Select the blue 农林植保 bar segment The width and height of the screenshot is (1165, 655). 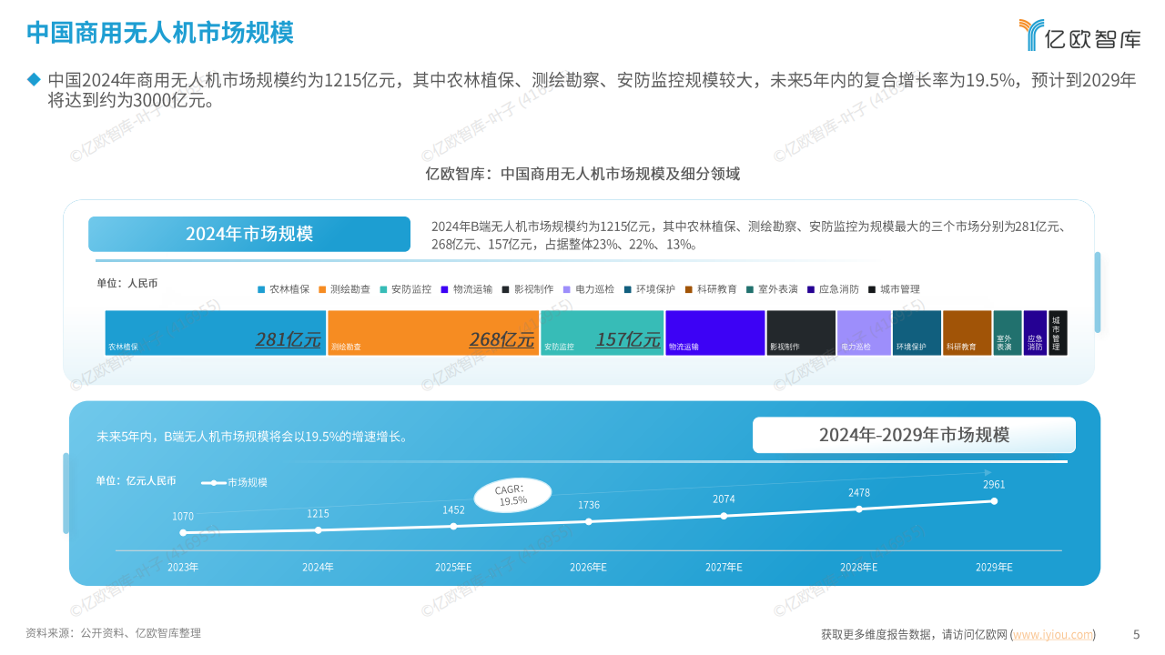coord(216,333)
